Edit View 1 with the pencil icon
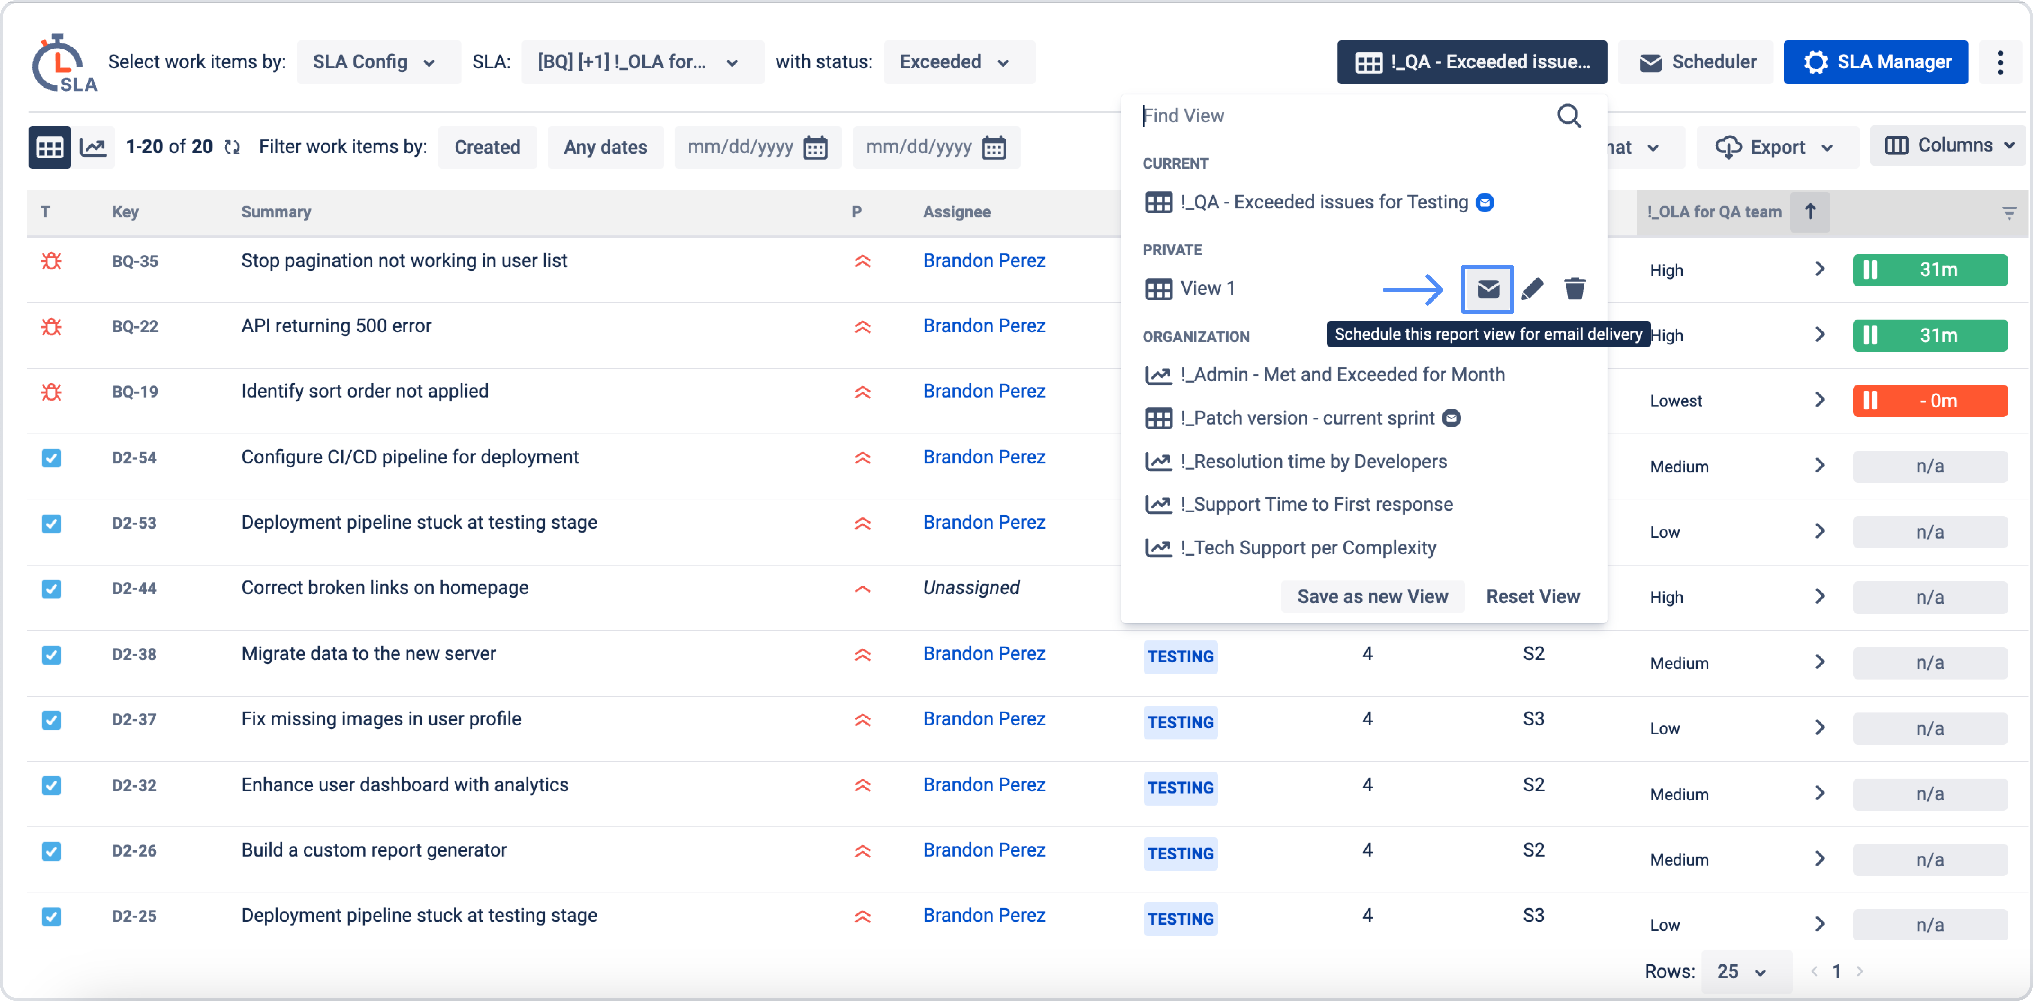The width and height of the screenshot is (2033, 1001). 1532,289
